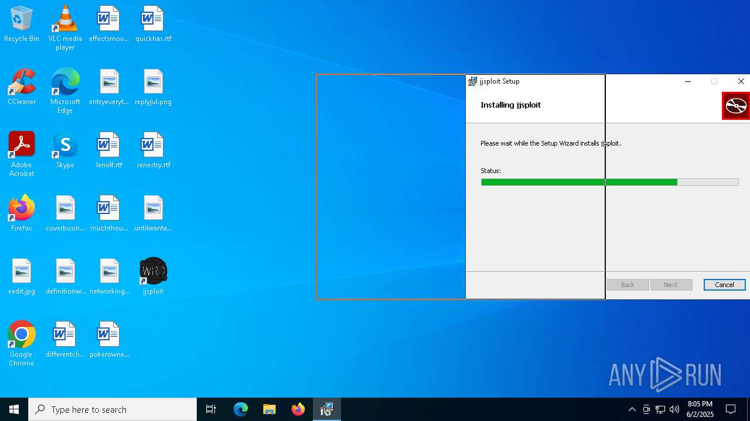Image resolution: width=750 pixels, height=421 pixels.
Task: Open the Firefox desktop shortcut
Action: pos(22,214)
